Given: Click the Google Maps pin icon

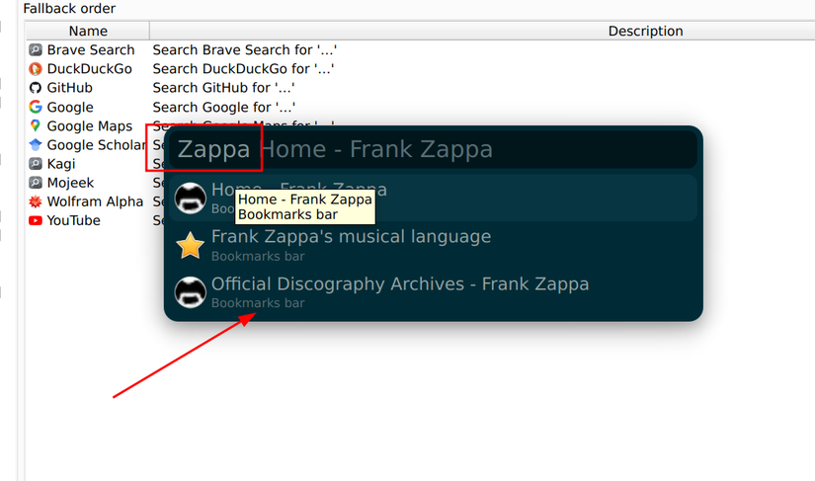Looking at the screenshot, I should [36, 125].
